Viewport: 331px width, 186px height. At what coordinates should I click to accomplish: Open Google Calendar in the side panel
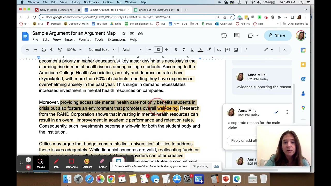[x=303, y=50]
